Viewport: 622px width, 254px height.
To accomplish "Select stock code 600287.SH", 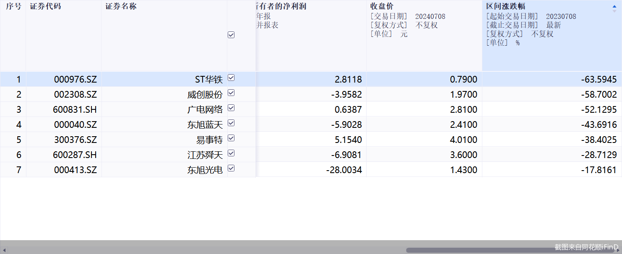I will [75, 155].
